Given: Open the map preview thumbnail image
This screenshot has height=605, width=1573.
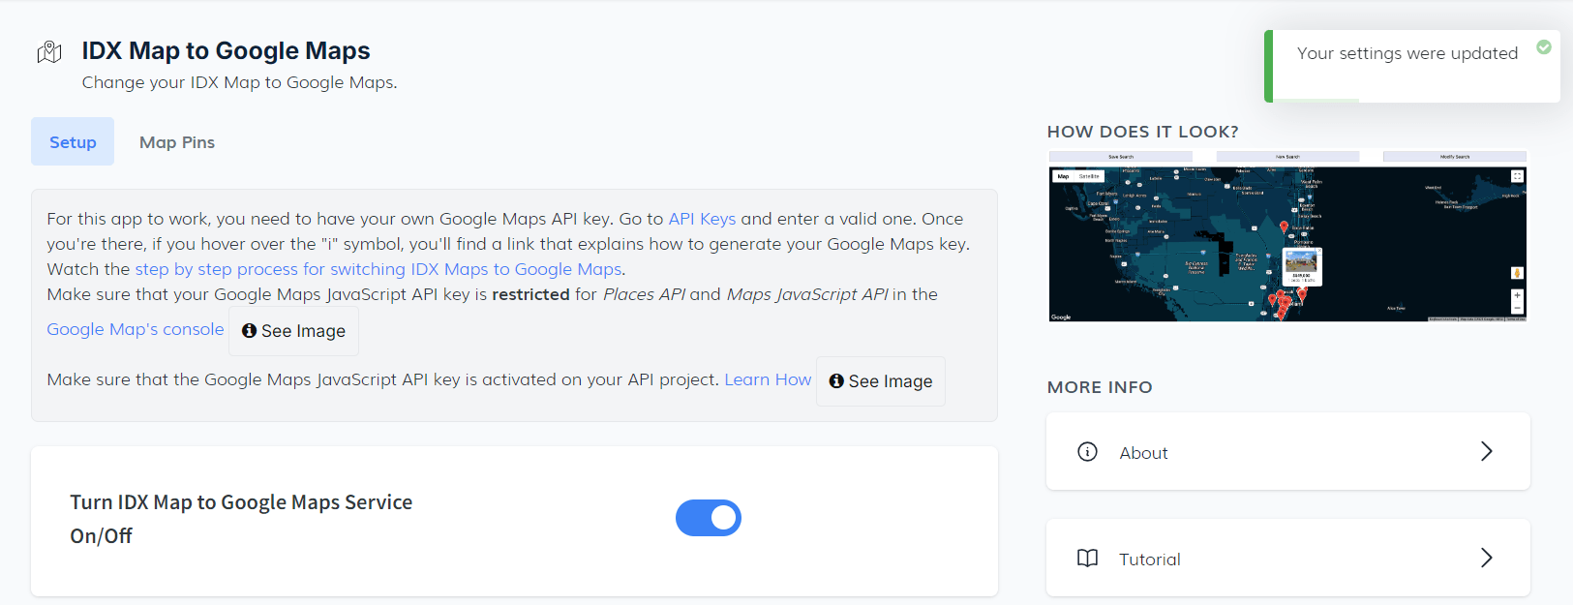Looking at the screenshot, I should point(1287,235).
